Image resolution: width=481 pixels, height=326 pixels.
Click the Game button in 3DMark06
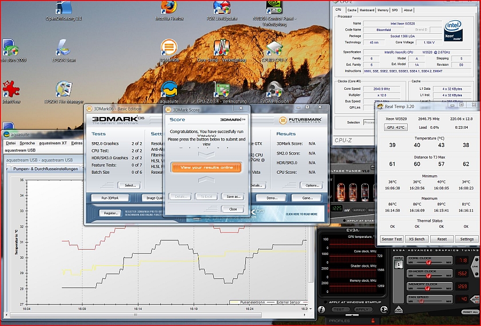(307, 198)
